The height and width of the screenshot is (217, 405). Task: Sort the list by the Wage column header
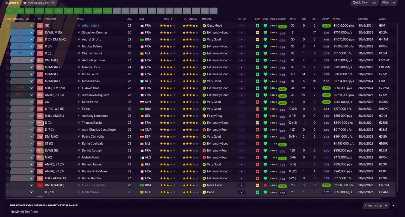[337, 19]
